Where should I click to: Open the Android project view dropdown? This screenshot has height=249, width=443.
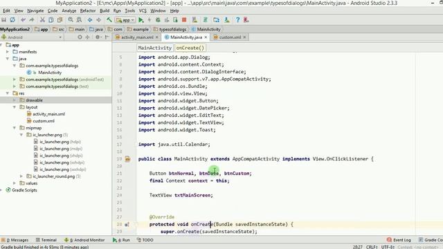point(32,37)
